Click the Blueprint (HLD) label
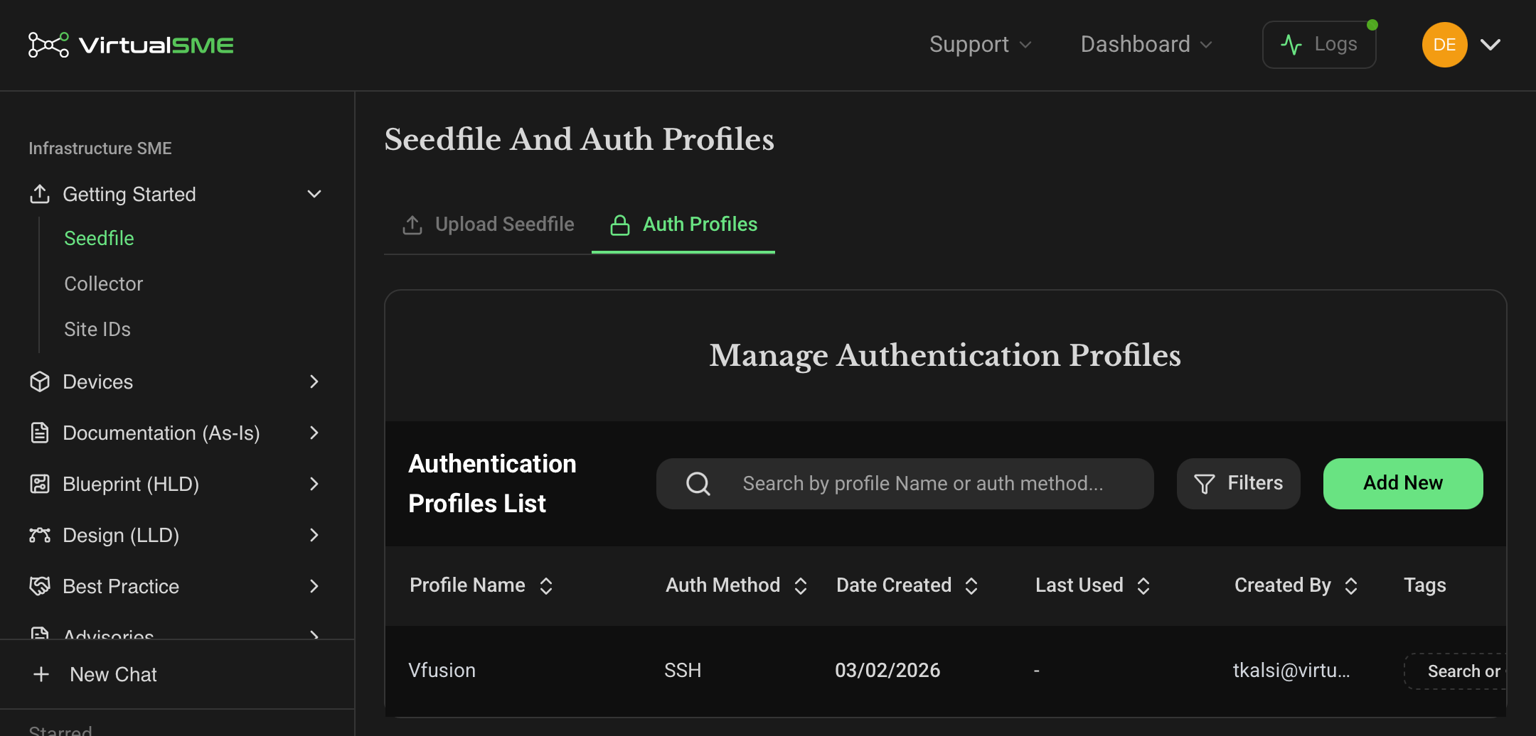The image size is (1536, 736). tap(131, 484)
